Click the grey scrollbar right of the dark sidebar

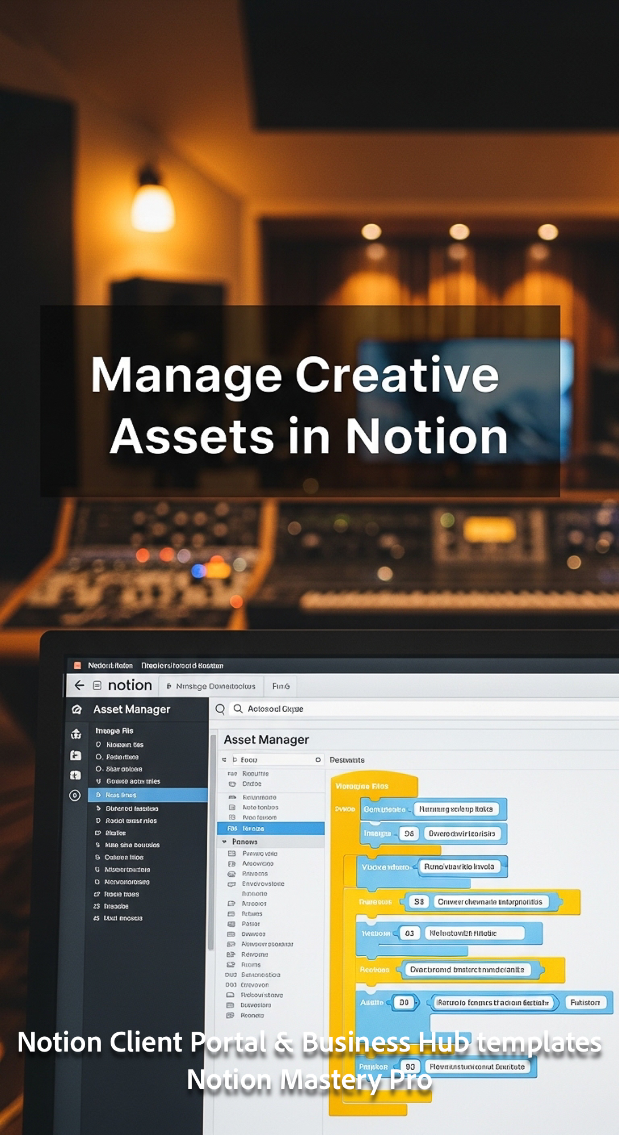211,843
